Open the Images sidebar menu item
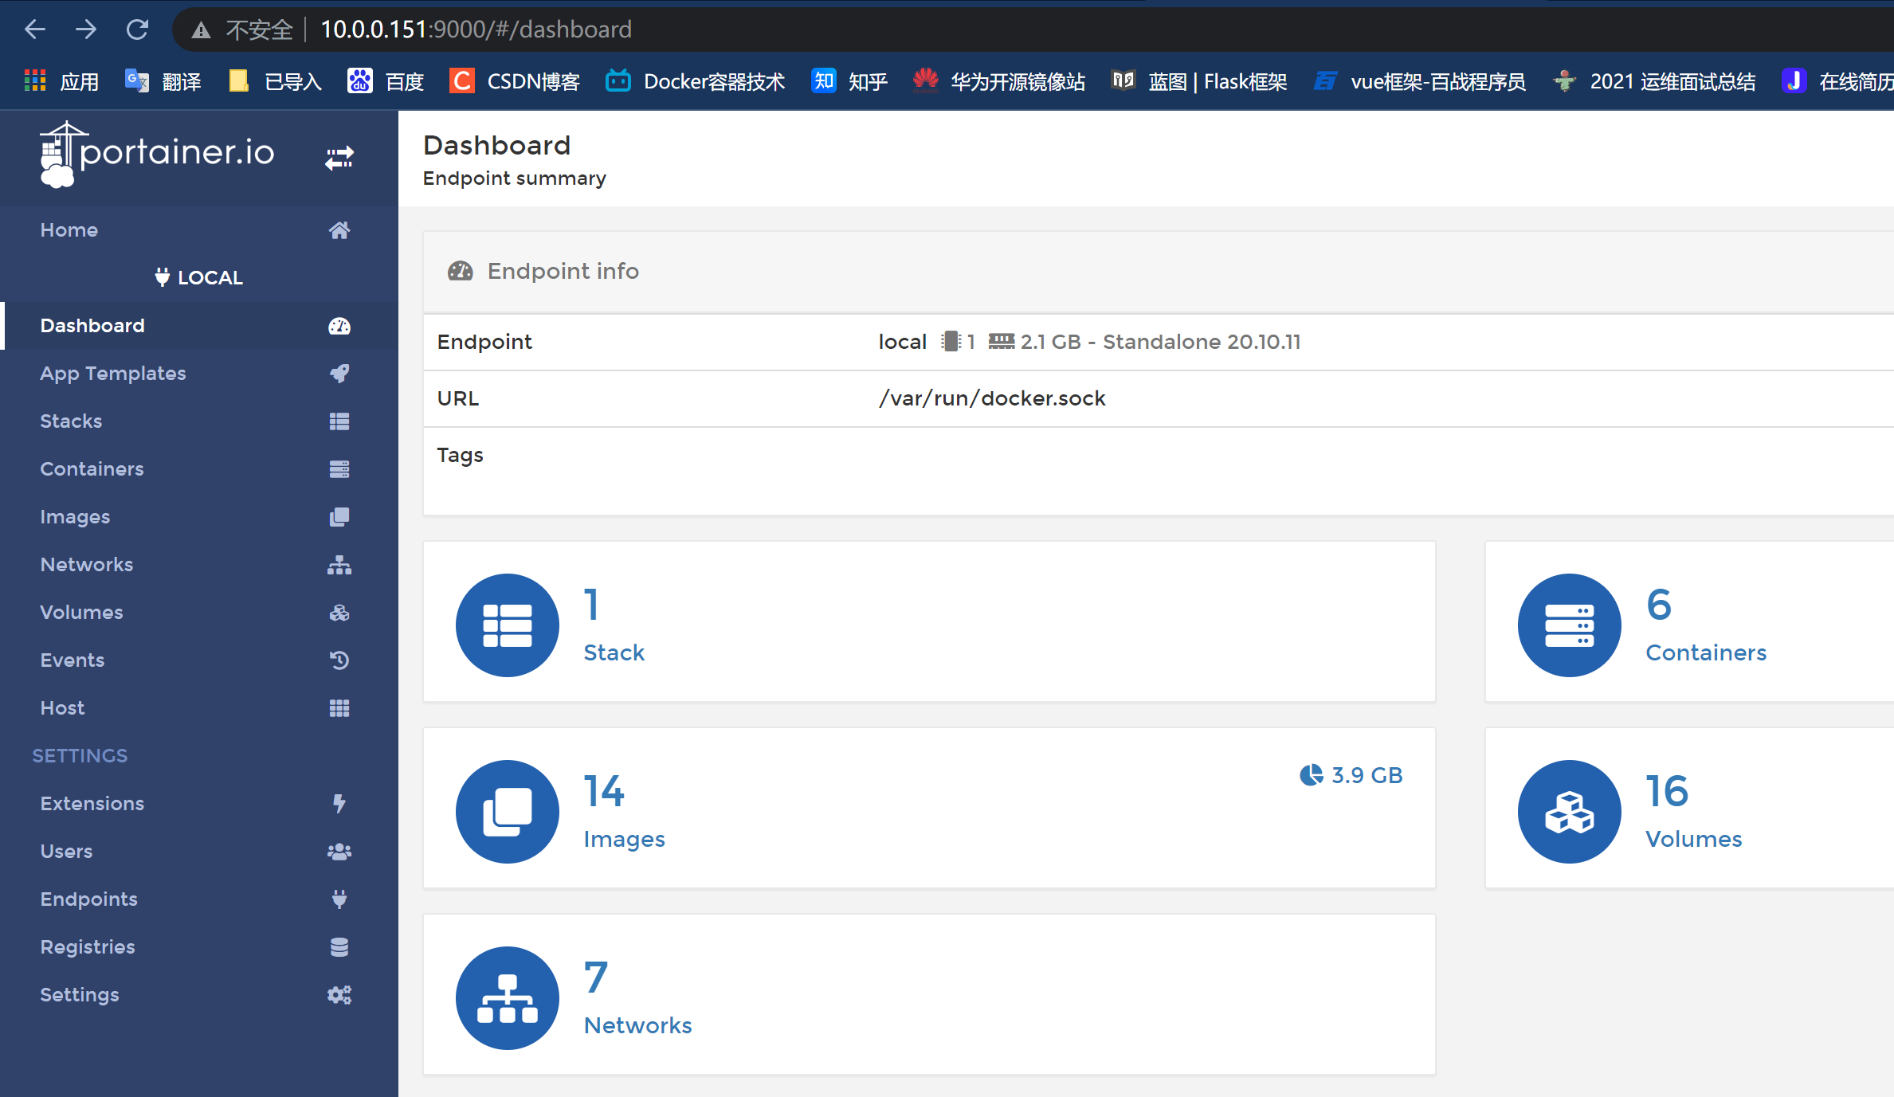 (76, 517)
